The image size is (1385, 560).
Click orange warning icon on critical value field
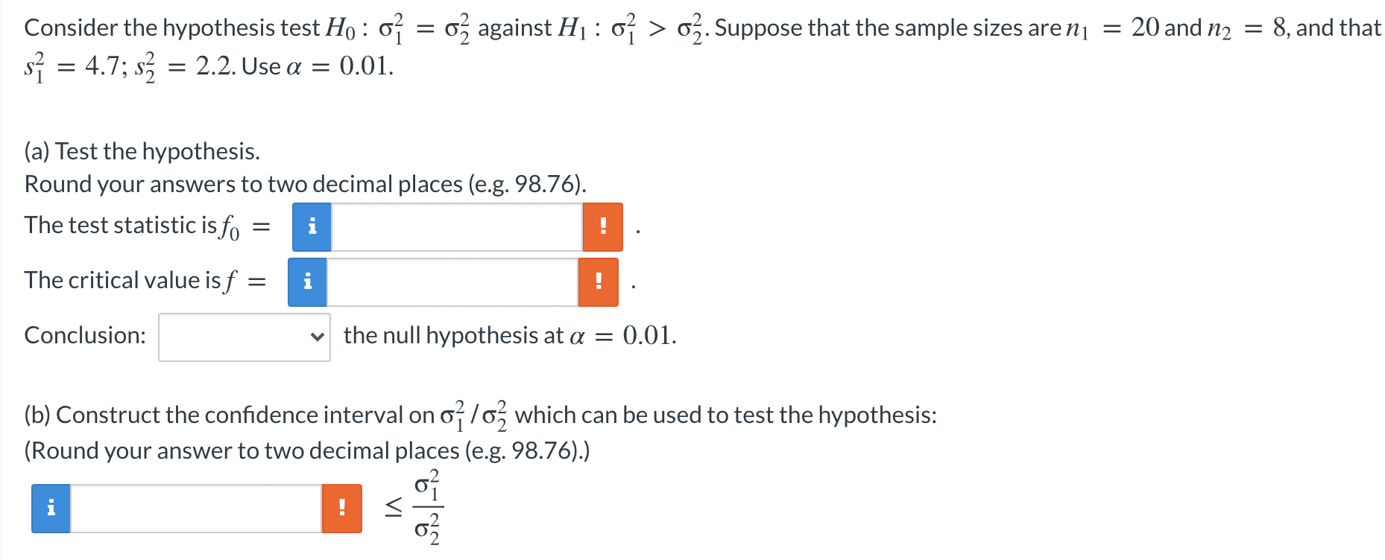[599, 282]
